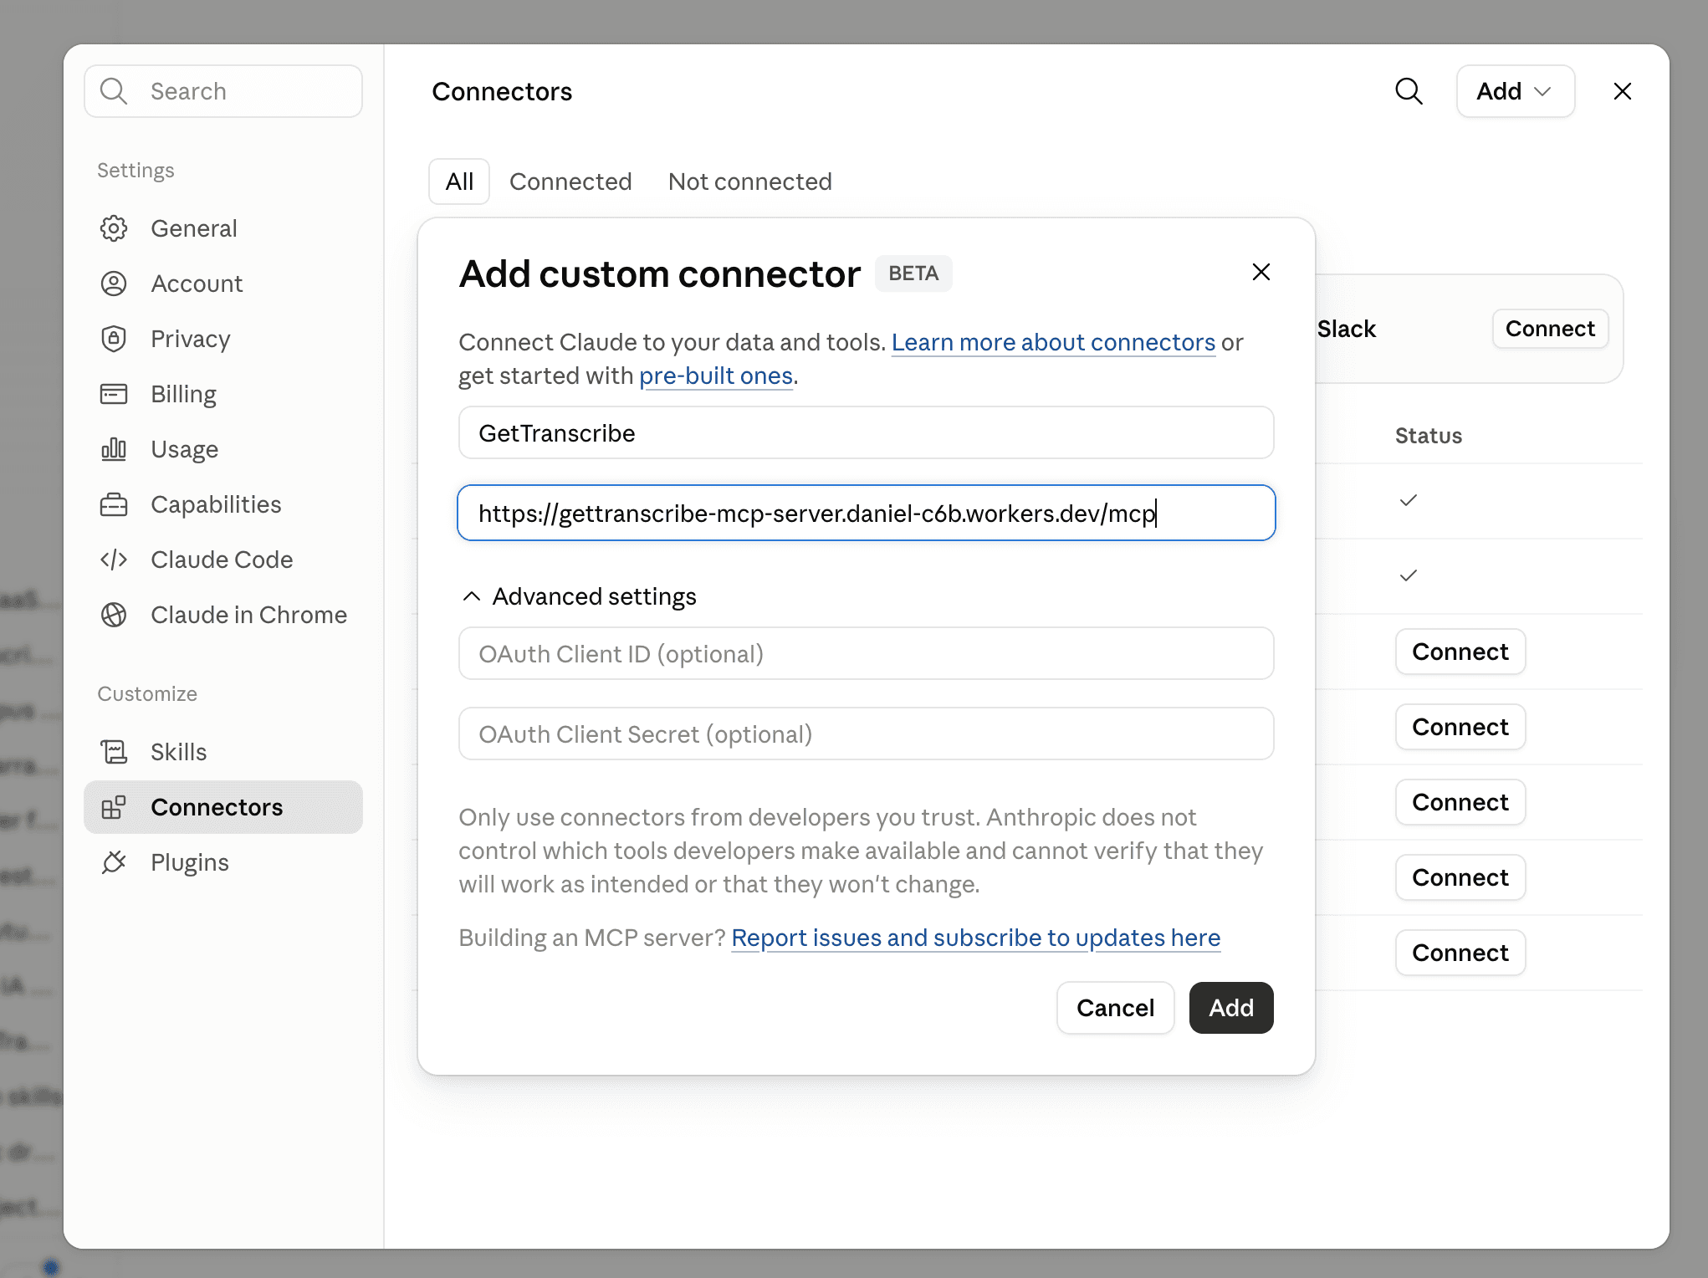
Task: Open Billing settings
Action: pos(223,394)
